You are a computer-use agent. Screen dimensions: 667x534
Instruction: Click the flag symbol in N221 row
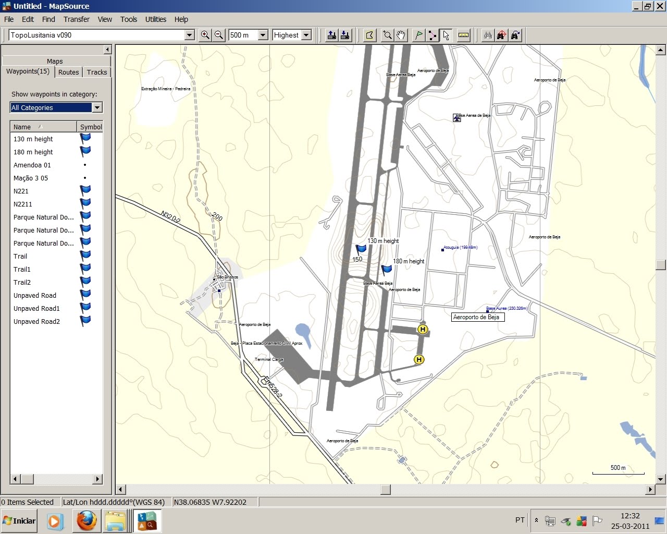point(85,191)
